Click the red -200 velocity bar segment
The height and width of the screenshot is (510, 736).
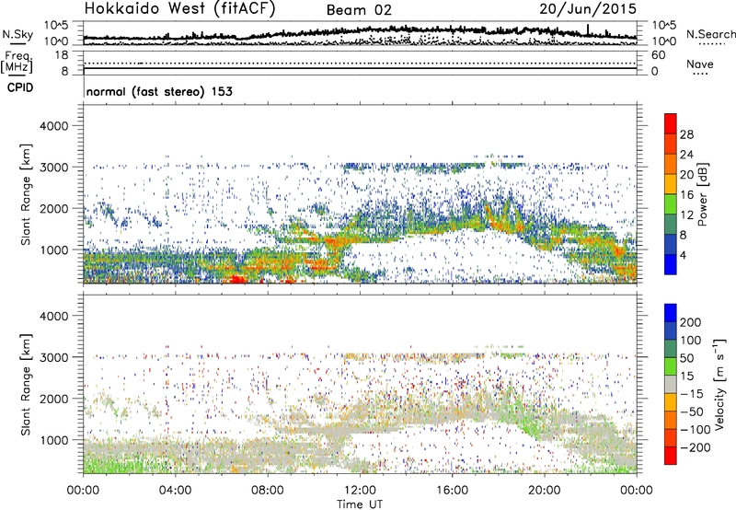click(671, 456)
